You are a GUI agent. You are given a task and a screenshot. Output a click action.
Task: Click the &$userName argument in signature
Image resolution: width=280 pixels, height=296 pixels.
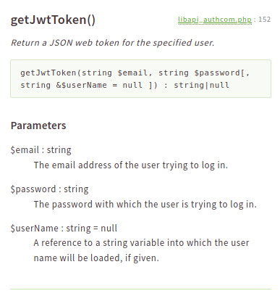pos(81,85)
